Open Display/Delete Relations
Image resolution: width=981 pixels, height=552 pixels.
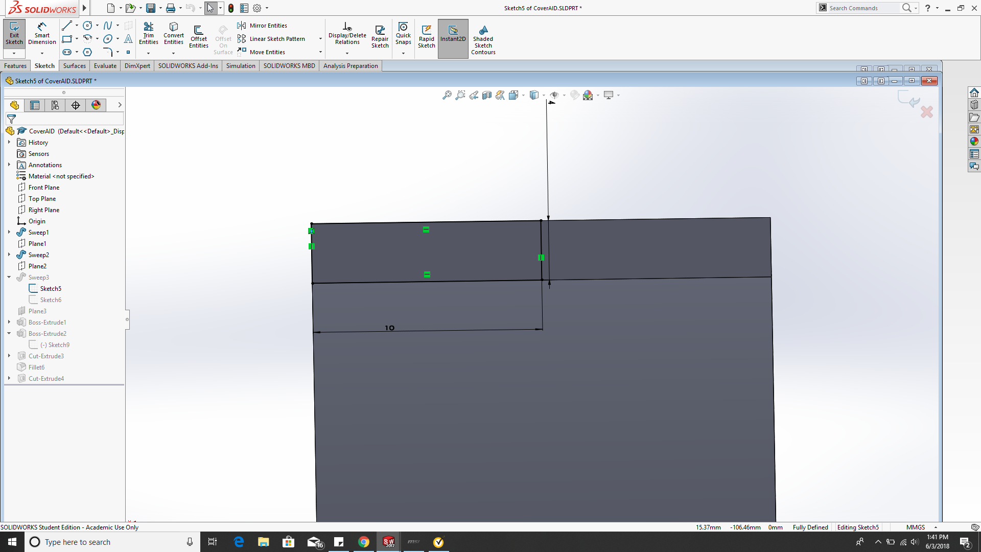[x=347, y=33]
